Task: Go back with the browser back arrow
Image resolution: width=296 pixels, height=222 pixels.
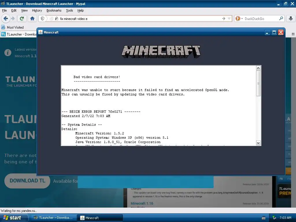Action: (x=6, y=18)
